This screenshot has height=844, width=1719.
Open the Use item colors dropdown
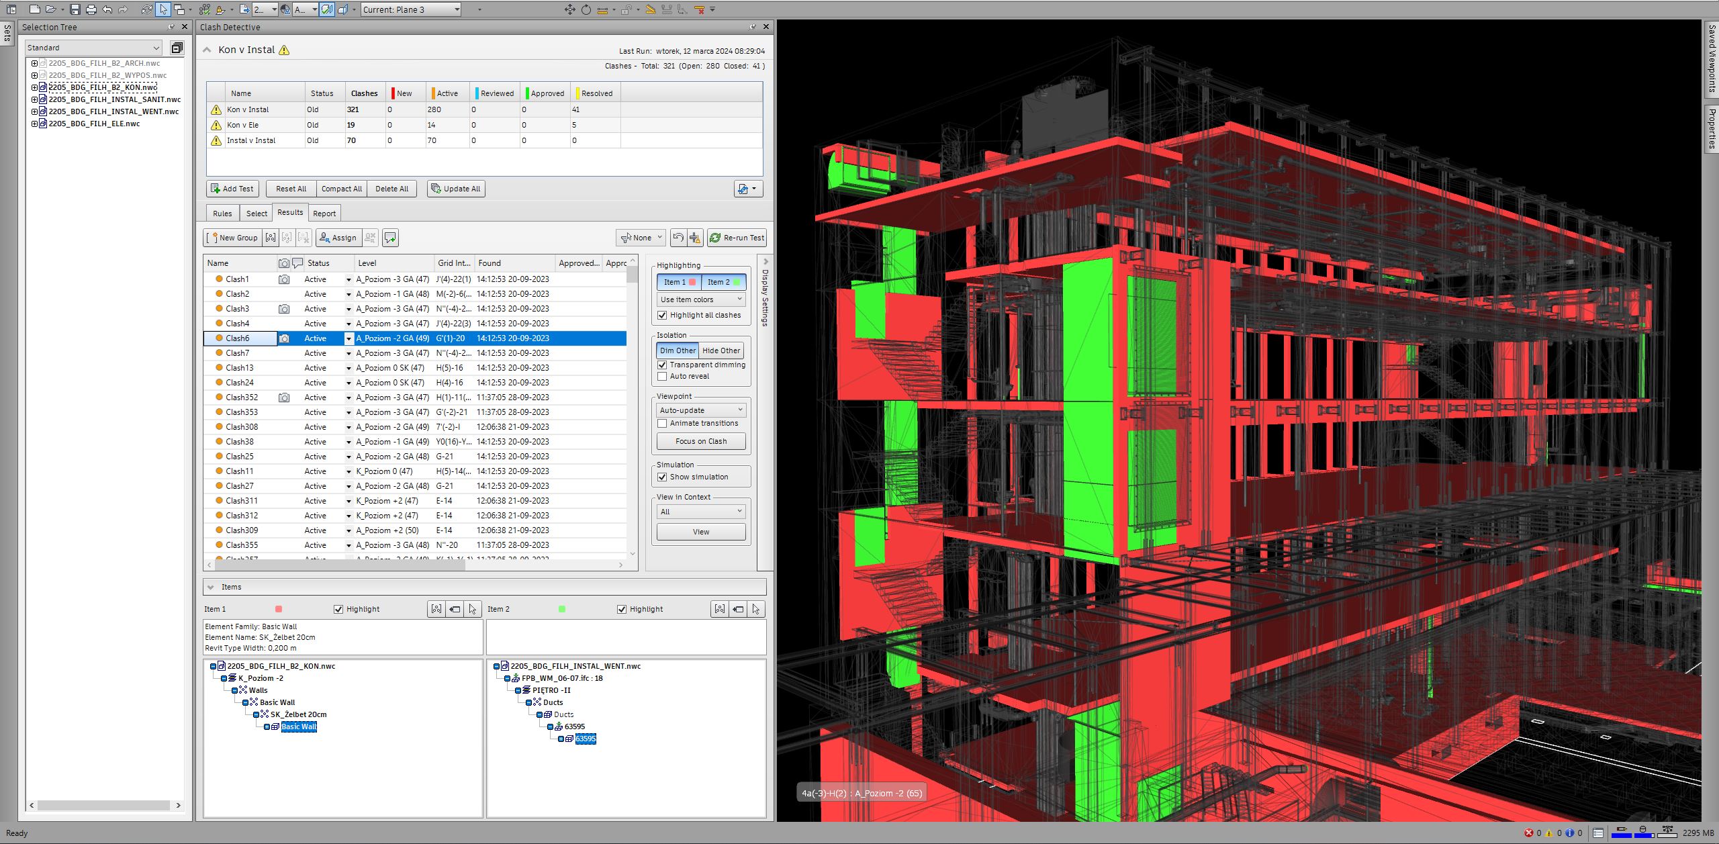coord(700,299)
